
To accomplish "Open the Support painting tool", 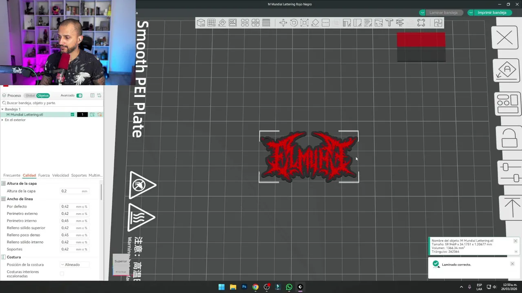I will click(x=347, y=23).
